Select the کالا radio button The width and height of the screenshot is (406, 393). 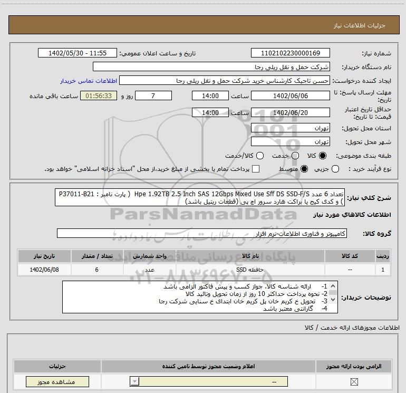click(x=323, y=156)
